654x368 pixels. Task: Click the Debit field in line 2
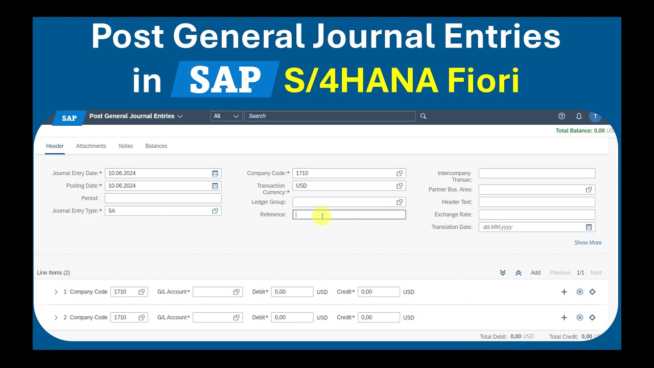[x=292, y=317]
